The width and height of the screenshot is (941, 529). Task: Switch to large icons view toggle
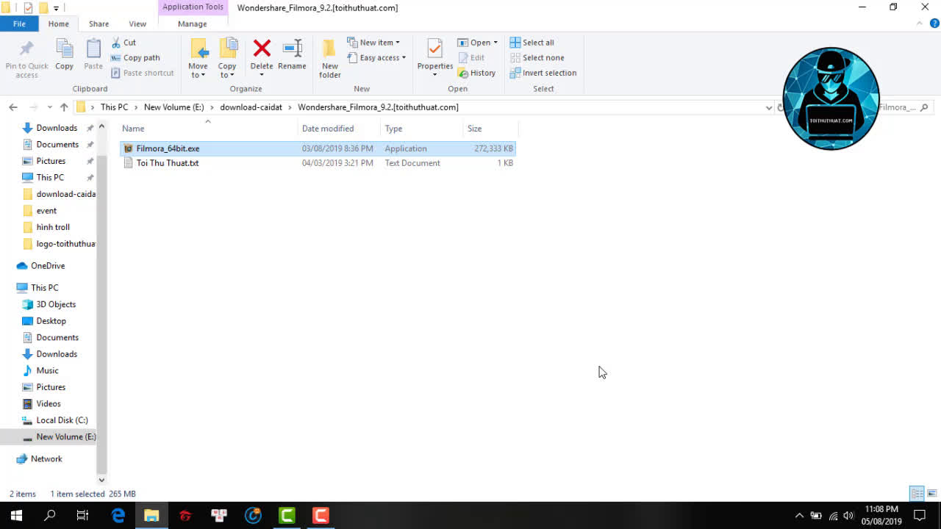coord(931,494)
